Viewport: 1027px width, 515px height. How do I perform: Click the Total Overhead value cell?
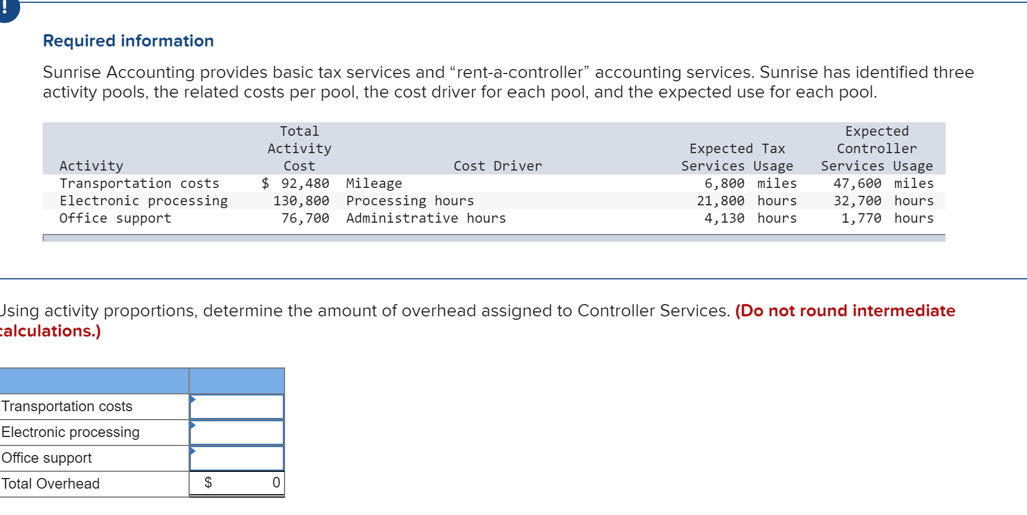coord(237,483)
